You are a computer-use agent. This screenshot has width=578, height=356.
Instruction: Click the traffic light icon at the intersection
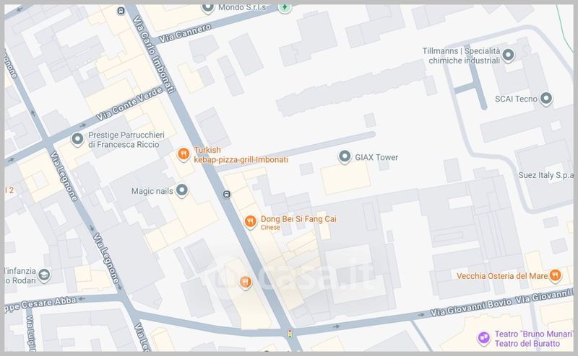290,334
